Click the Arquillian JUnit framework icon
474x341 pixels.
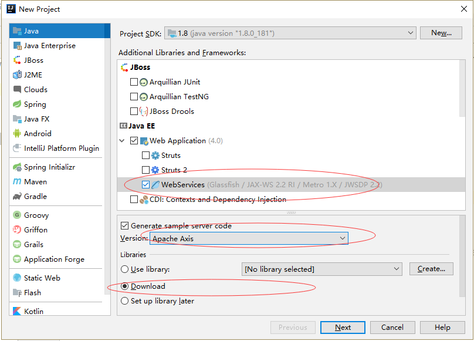[x=144, y=82]
